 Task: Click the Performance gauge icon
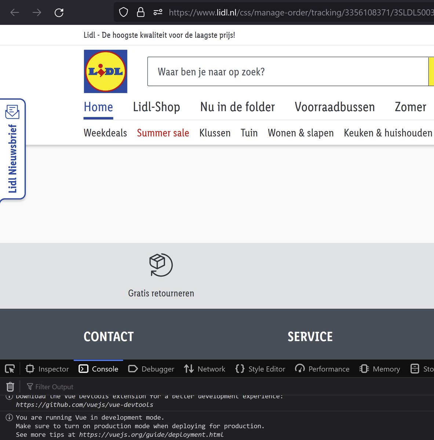point(300,369)
